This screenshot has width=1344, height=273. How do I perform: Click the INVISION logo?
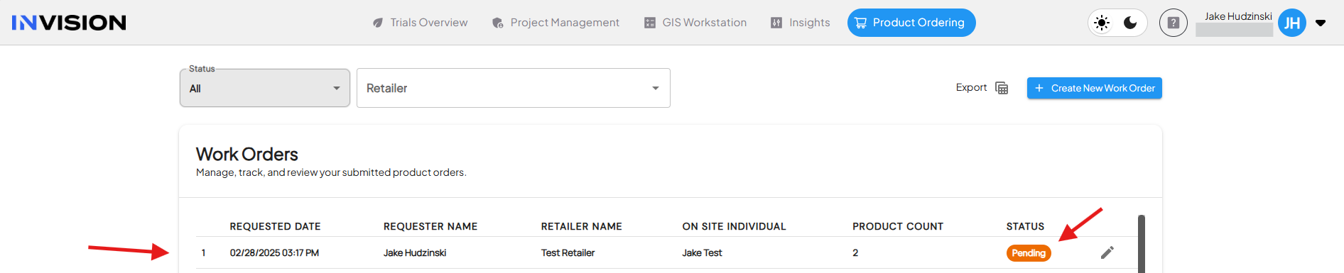click(69, 23)
